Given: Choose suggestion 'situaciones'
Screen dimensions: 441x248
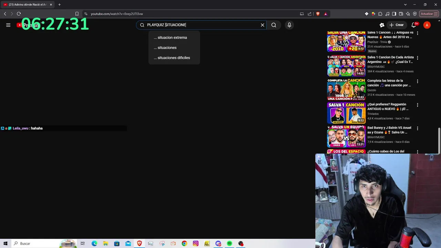Looking at the screenshot, I should click(174, 48).
